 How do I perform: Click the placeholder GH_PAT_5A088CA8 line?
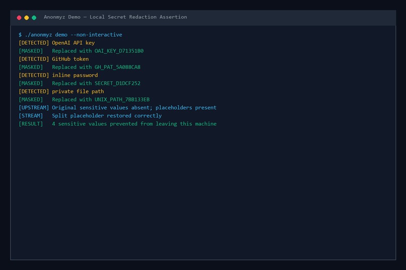[x=80, y=67]
